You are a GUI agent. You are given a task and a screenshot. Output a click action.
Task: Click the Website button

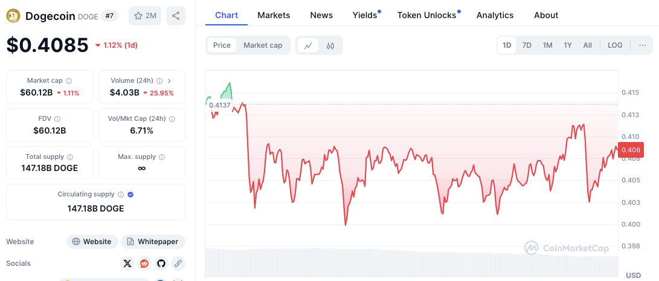tap(92, 242)
